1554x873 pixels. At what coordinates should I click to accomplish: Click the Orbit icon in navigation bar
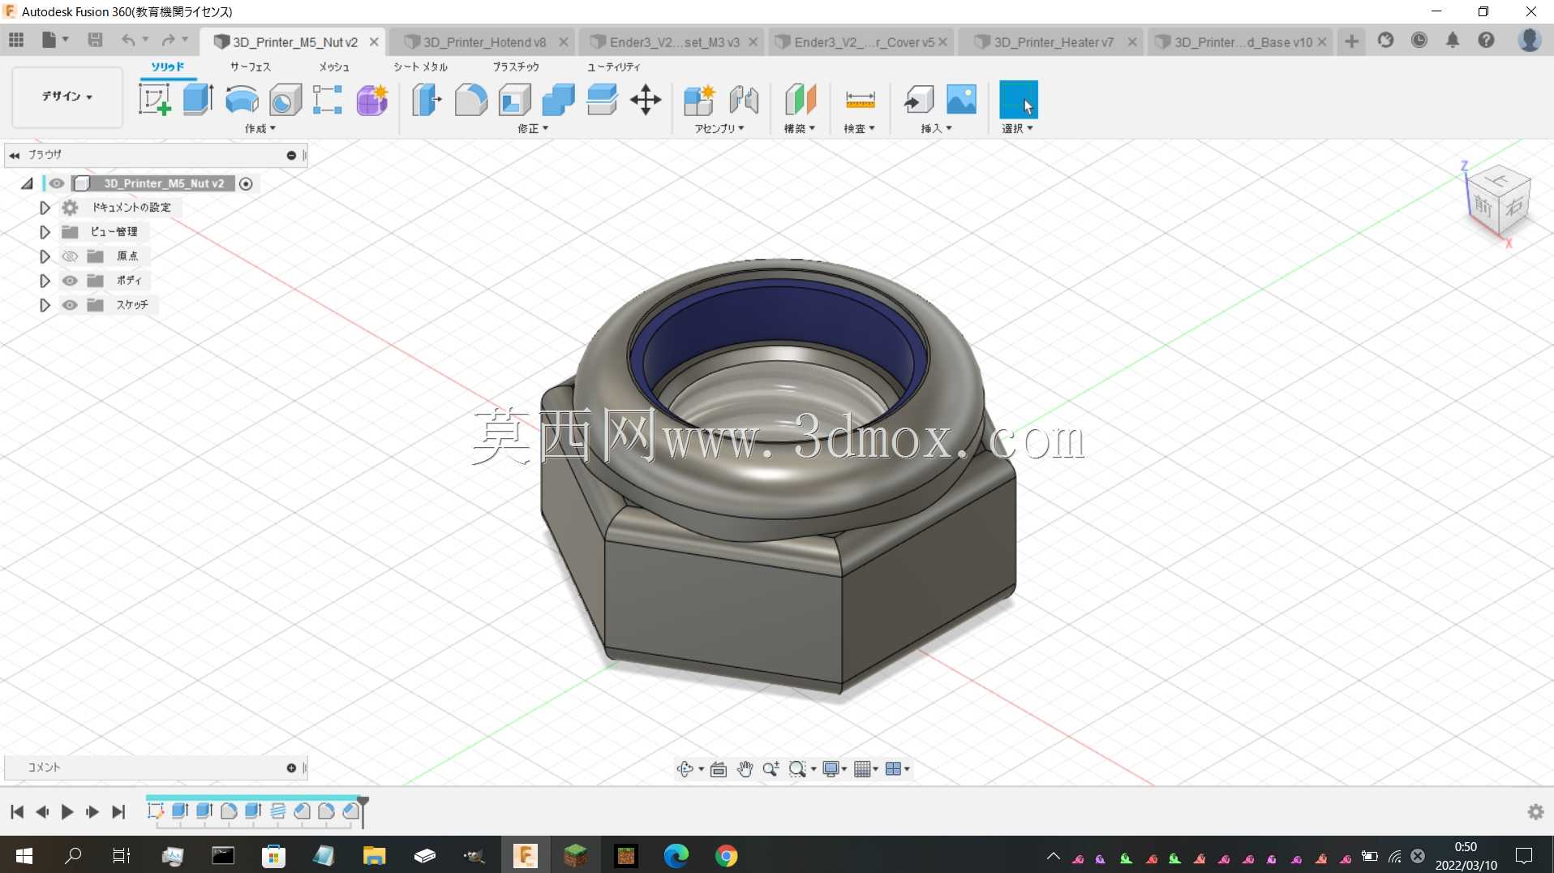pyautogui.click(x=685, y=768)
